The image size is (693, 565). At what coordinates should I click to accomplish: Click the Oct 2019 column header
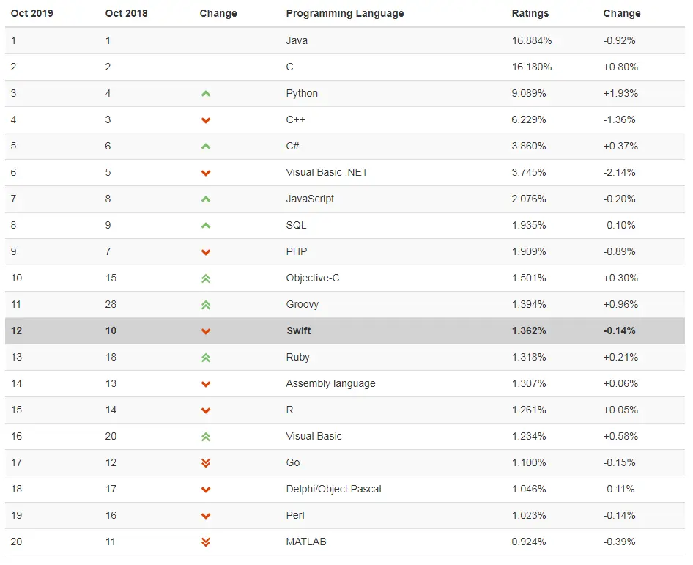click(31, 13)
